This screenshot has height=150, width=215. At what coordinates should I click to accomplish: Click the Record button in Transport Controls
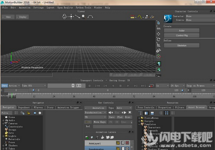tap(90, 86)
